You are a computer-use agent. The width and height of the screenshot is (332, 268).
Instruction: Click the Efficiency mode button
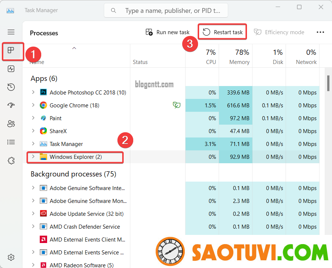[279, 32]
